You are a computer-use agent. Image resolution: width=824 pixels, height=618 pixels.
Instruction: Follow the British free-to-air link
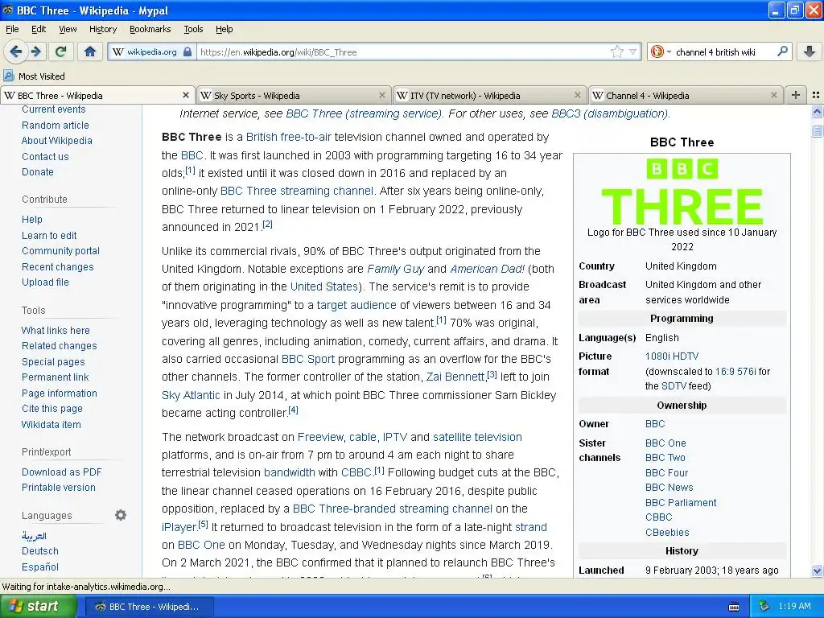point(289,137)
